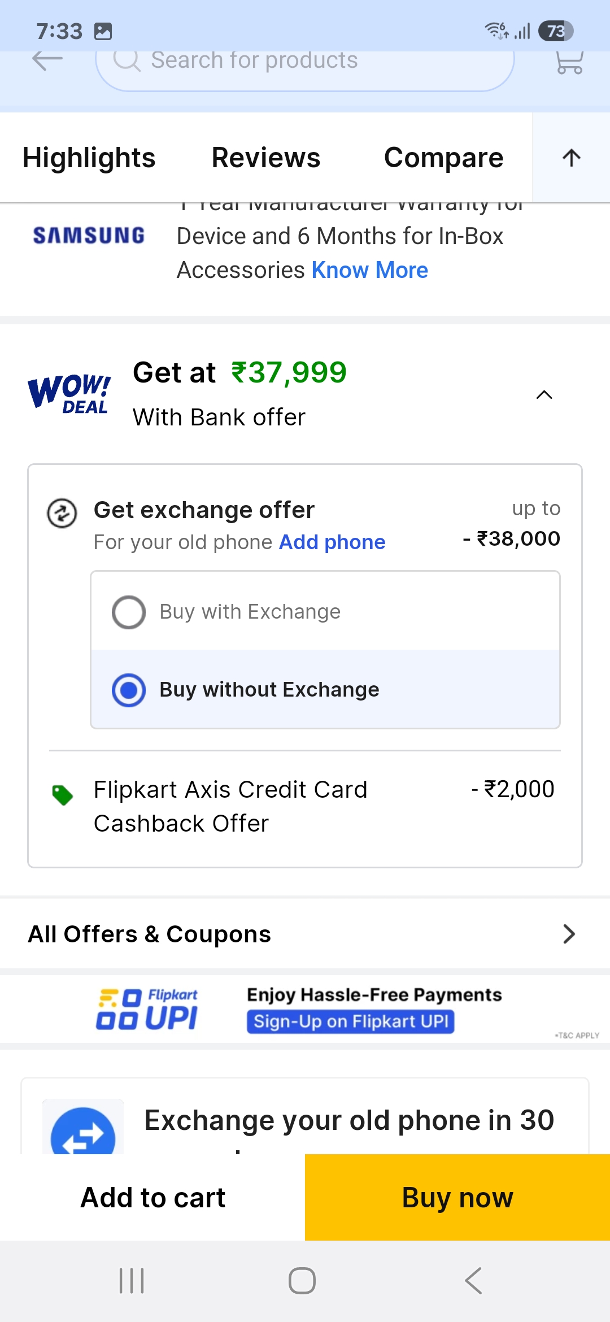Viewport: 610px width, 1322px height.
Task: Click the Buy now button
Action: [x=457, y=1197]
